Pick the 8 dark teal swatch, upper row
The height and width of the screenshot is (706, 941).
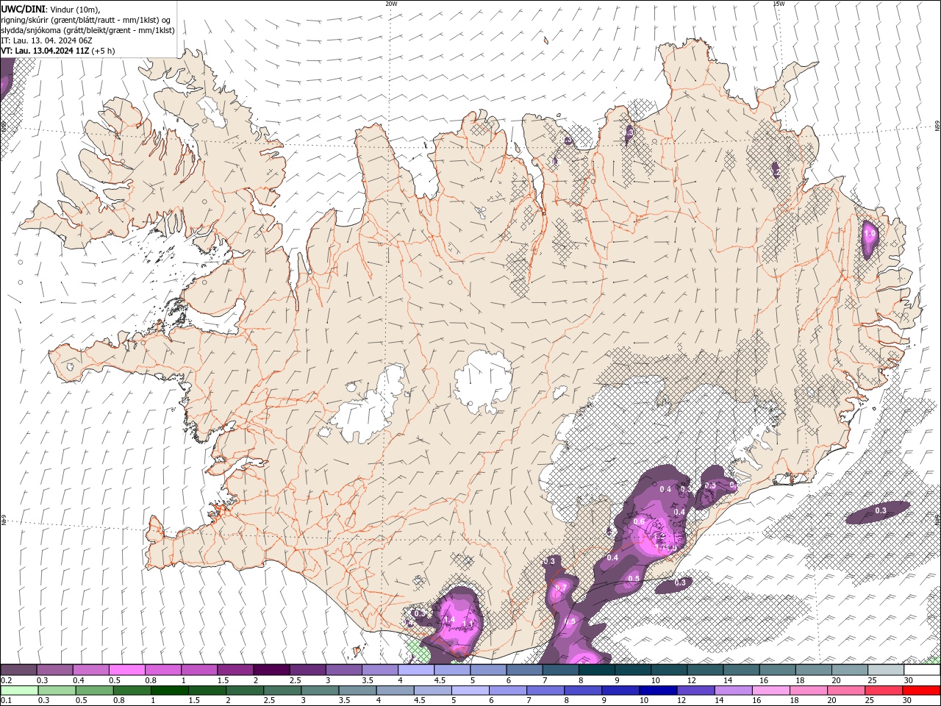pos(597,670)
